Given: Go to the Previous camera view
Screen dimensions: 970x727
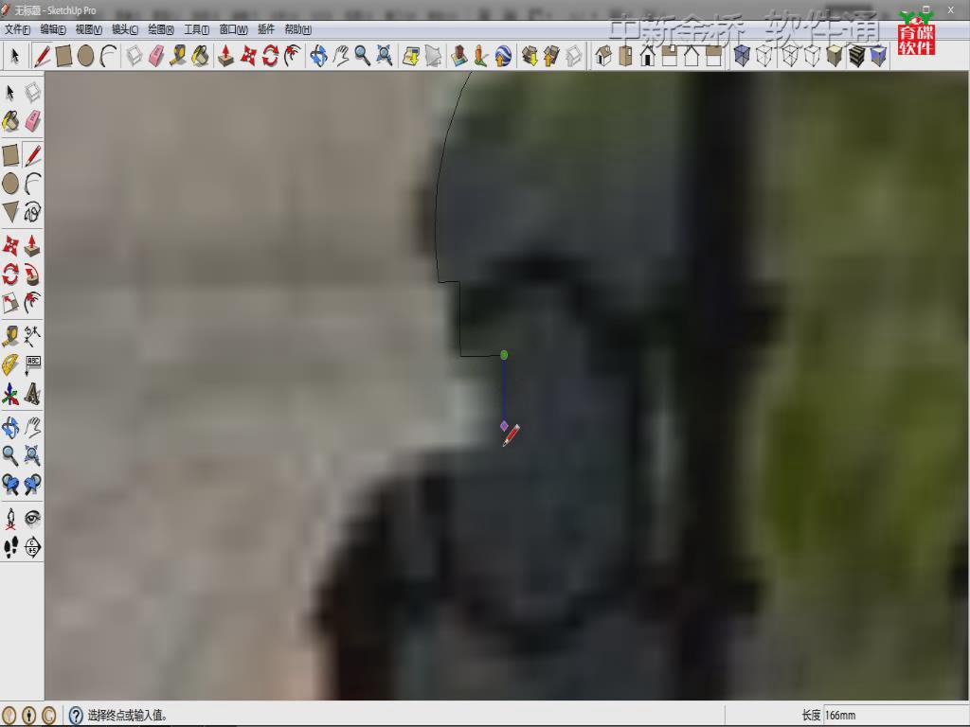Looking at the screenshot, I should coord(10,484).
